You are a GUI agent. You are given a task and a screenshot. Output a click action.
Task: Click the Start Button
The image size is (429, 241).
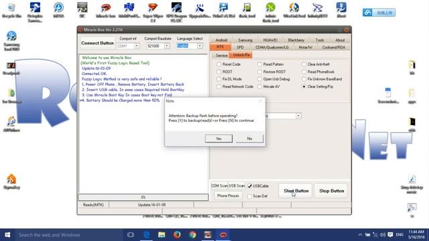[296, 191]
